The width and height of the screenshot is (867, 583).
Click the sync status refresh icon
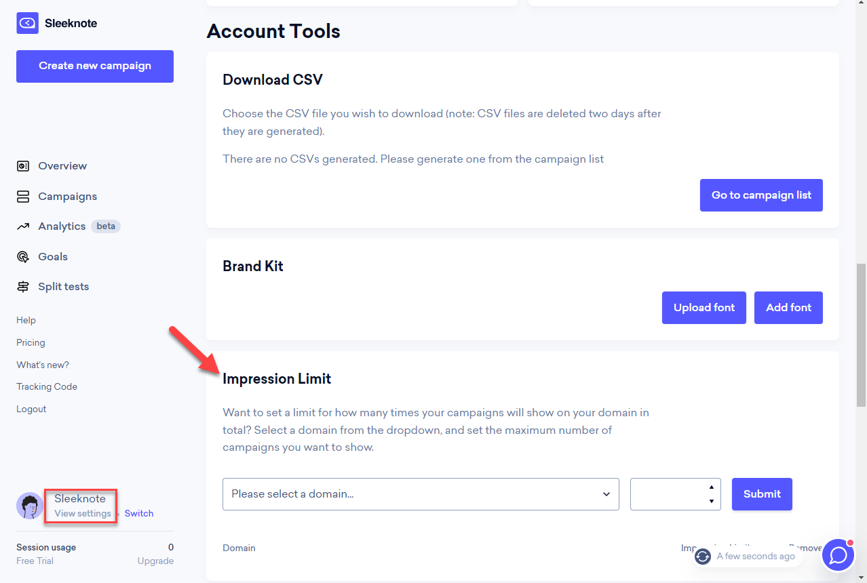click(x=703, y=557)
